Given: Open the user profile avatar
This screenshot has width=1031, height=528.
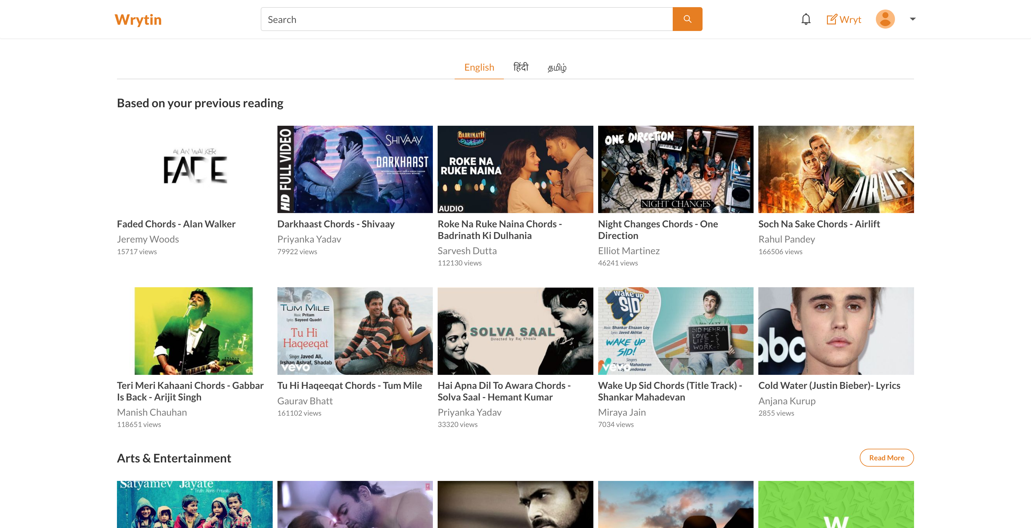Looking at the screenshot, I should [x=885, y=19].
